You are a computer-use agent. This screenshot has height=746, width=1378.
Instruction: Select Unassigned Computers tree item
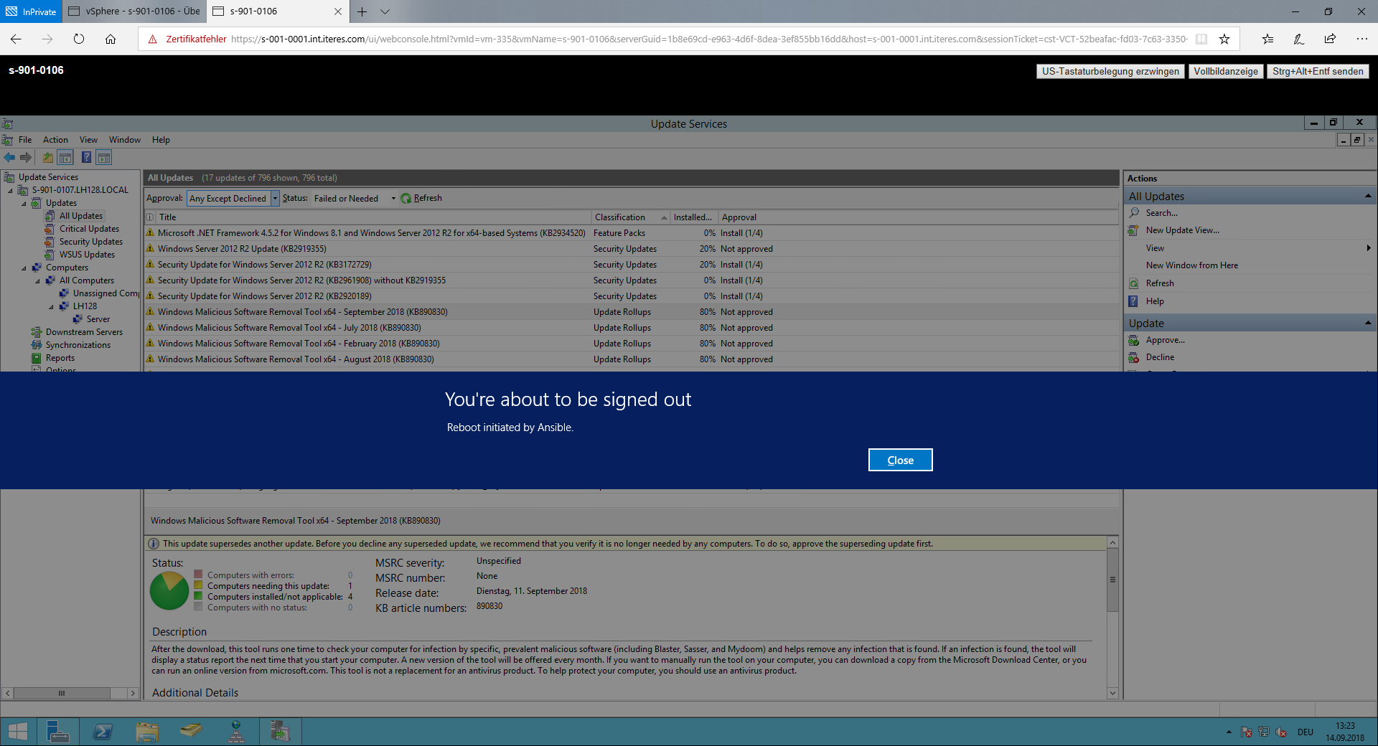click(x=106, y=294)
